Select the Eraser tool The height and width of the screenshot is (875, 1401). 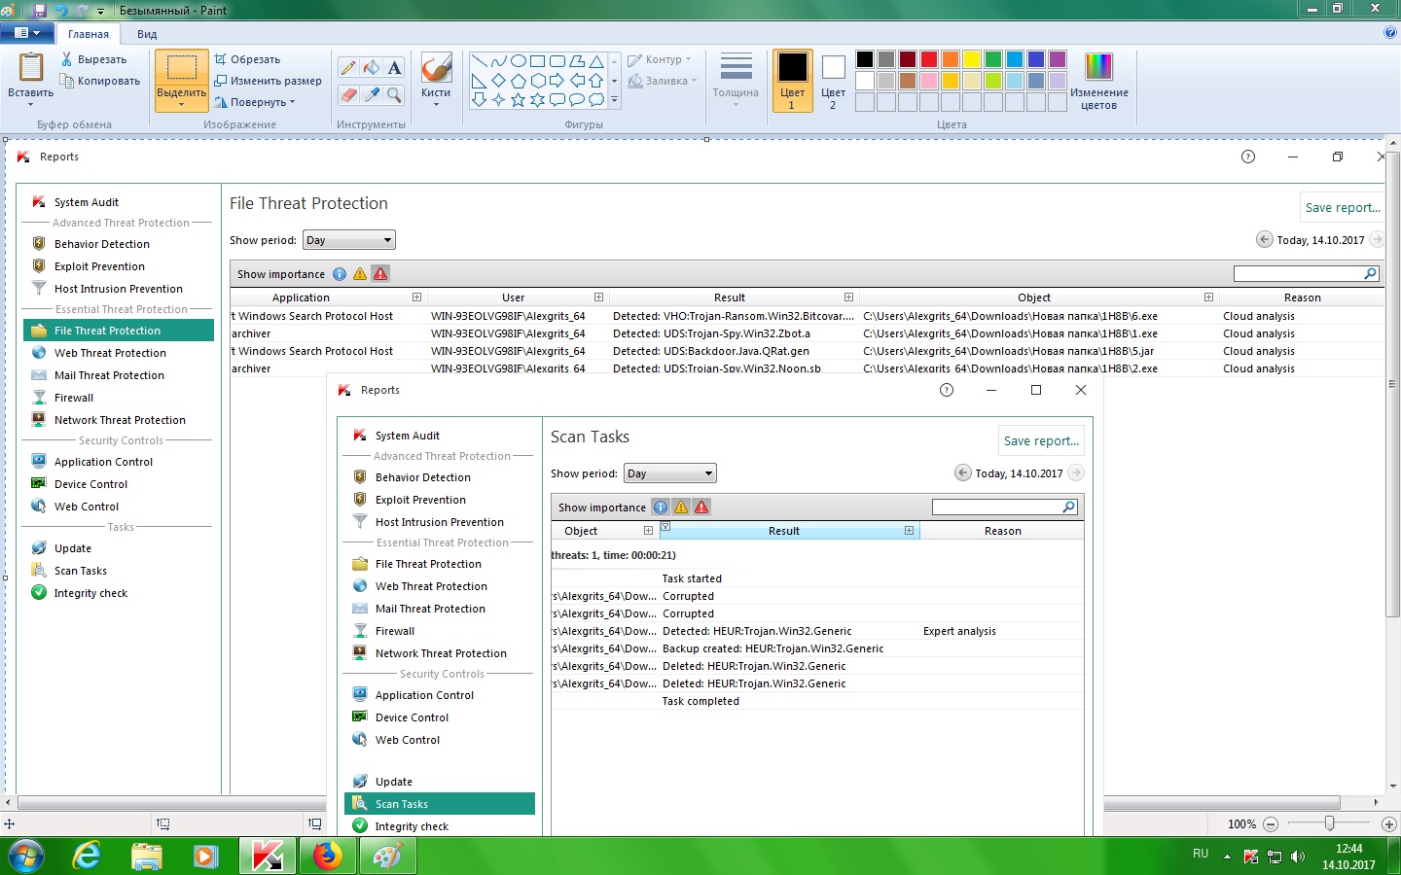(348, 94)
